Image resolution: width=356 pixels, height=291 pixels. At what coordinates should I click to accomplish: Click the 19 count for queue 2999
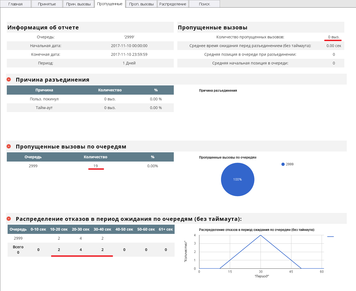coord(96,166)
